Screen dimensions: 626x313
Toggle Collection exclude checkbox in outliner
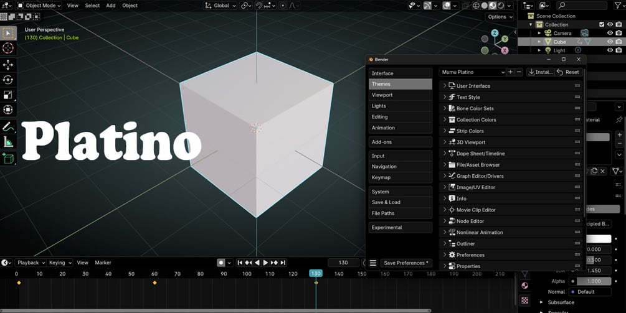602,24
